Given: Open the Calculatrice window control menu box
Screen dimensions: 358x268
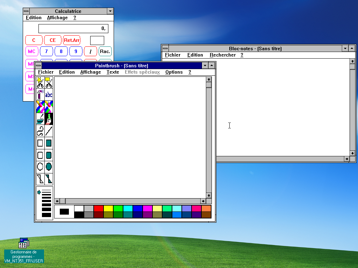Looking at the screenshot, I should [26, 11].
